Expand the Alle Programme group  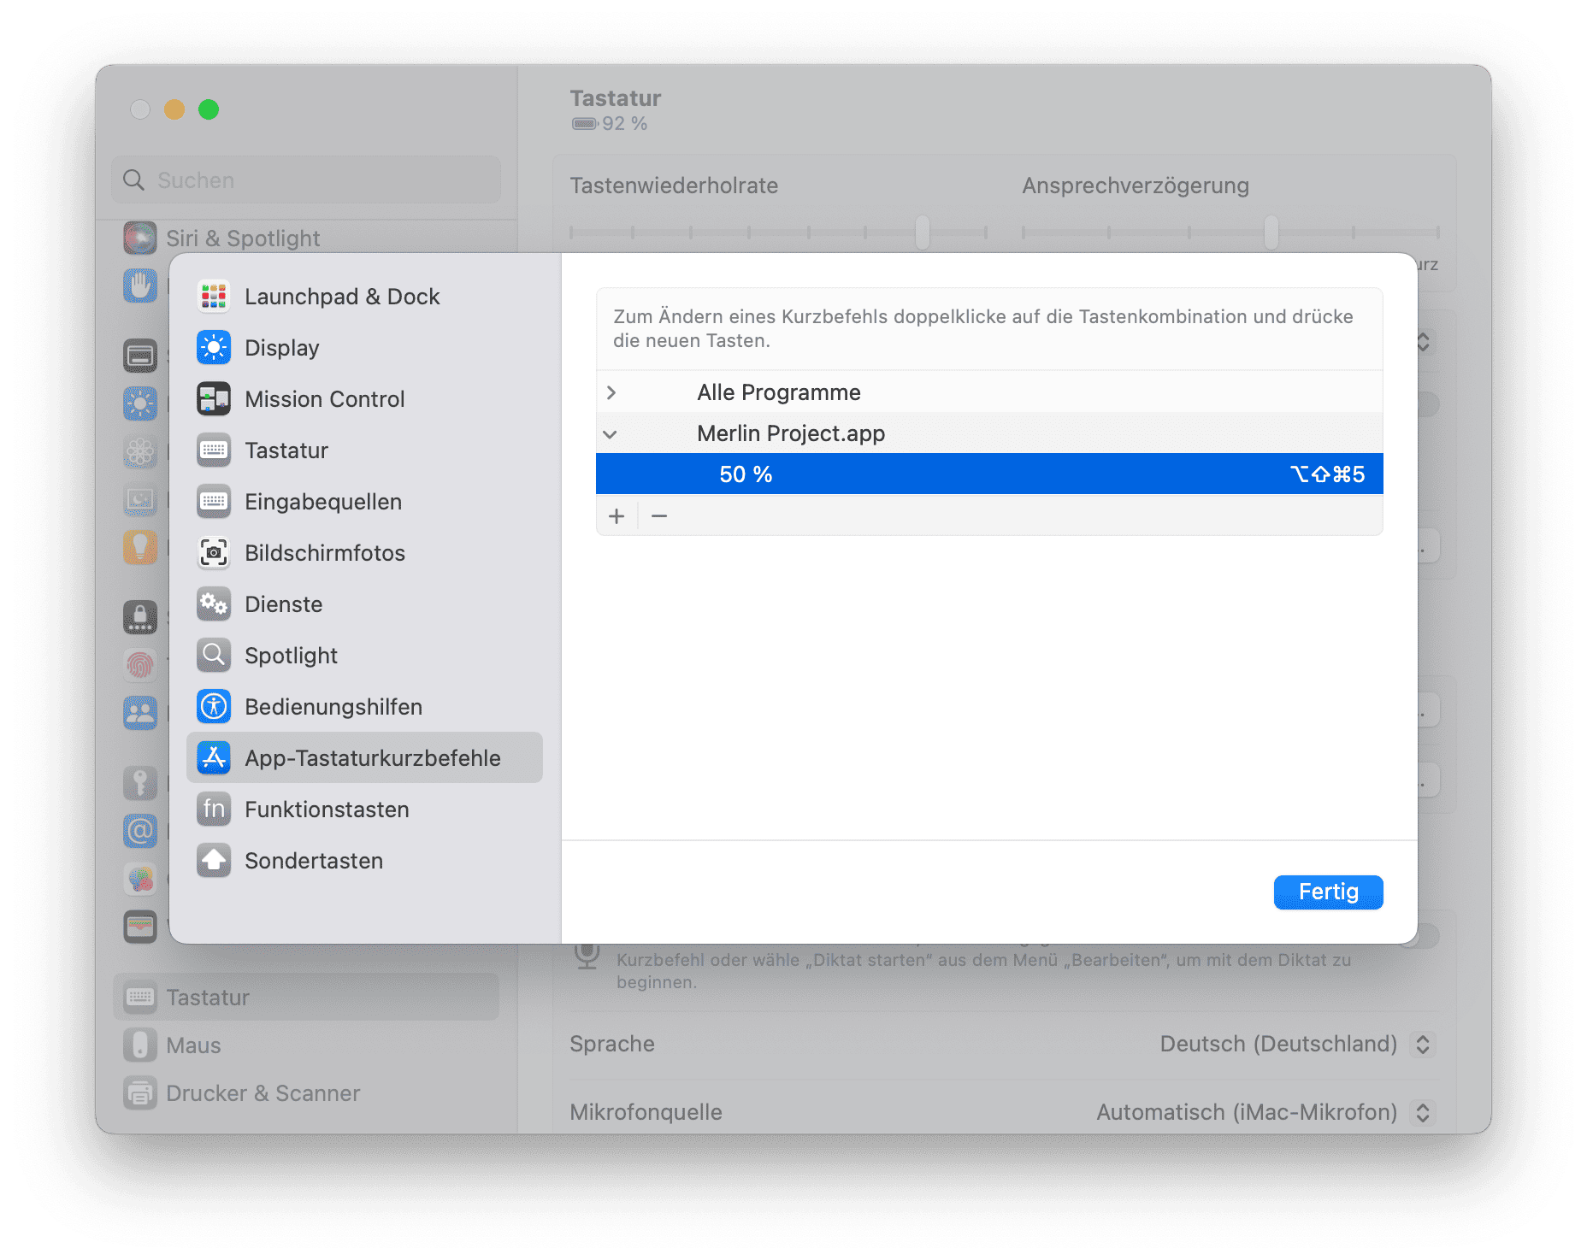pyautogui.click(x=611, y=392)
